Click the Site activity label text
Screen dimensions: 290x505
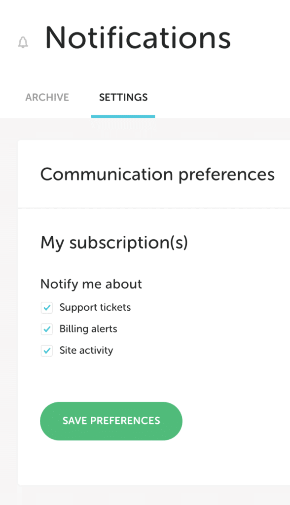coord(86,351)
